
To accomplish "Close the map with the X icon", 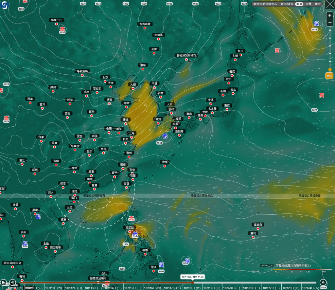I will click(329, 4).
